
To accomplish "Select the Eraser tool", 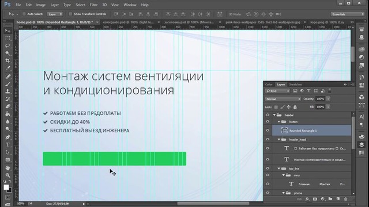I will coord(7,106).
